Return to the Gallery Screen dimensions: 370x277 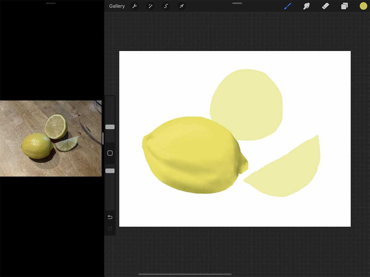point(117,6)
